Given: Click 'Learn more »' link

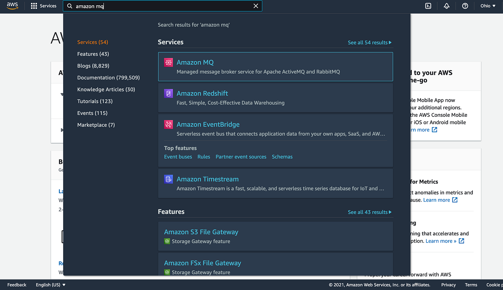Looking at the screenshot, I should pos(445,241).
